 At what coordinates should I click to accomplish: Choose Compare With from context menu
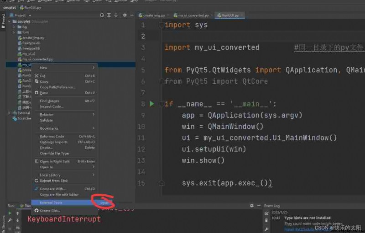coord(64,189)
